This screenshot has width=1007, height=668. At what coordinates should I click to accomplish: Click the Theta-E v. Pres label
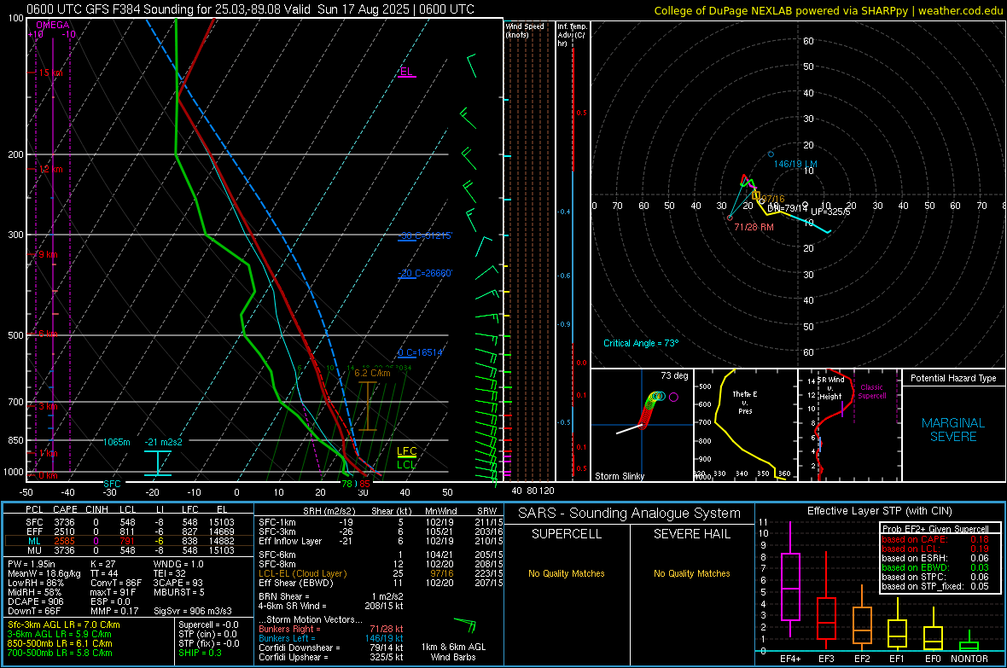tap(745, 403)
